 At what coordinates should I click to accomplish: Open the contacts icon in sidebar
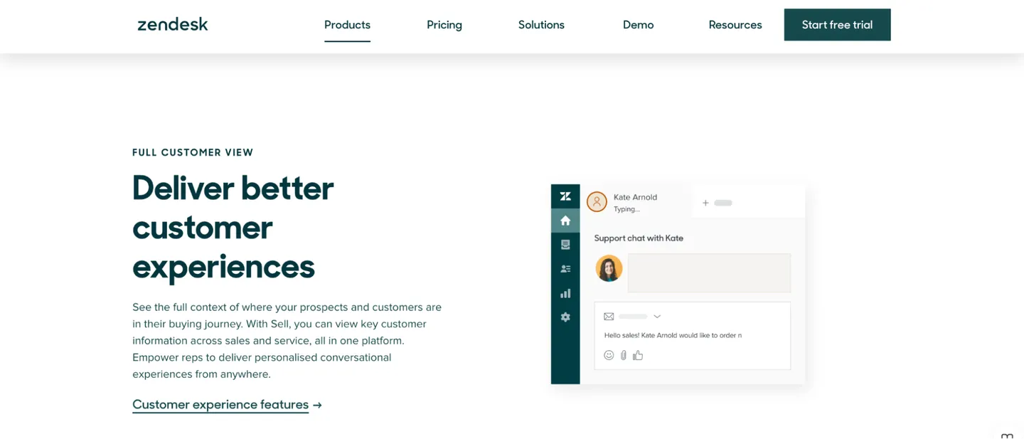[x=565, y=269]
